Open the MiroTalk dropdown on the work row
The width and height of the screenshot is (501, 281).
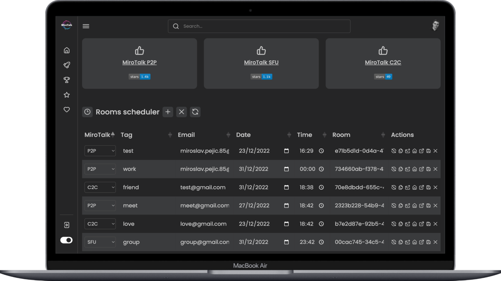pyautogui.click(x=100, y=169)
